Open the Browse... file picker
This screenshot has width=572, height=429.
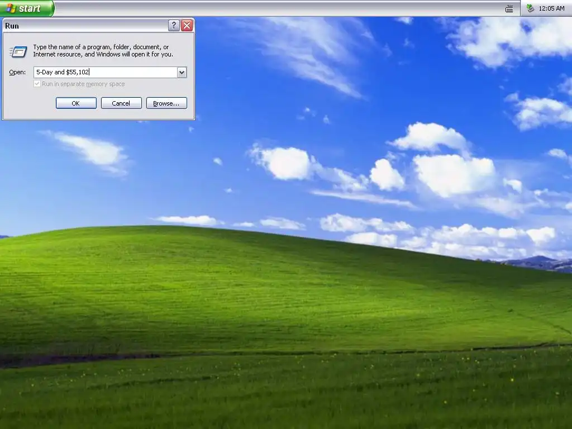166,103
